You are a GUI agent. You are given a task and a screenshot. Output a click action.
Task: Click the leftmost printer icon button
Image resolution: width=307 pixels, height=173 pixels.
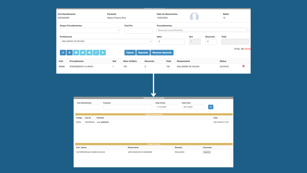[x=76, y=53]
